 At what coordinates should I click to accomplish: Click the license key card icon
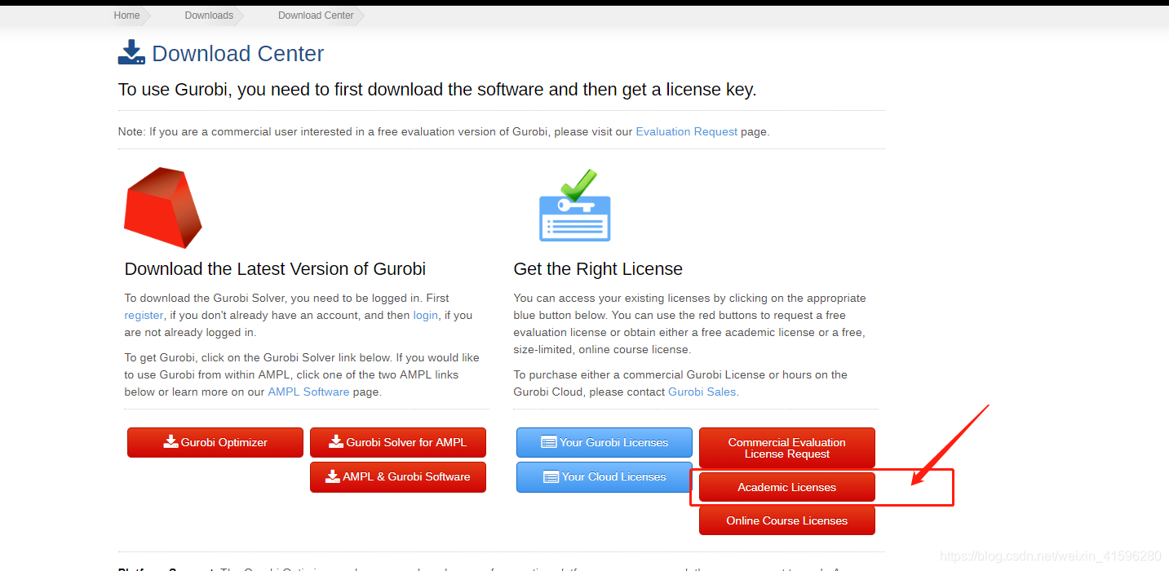575,206
